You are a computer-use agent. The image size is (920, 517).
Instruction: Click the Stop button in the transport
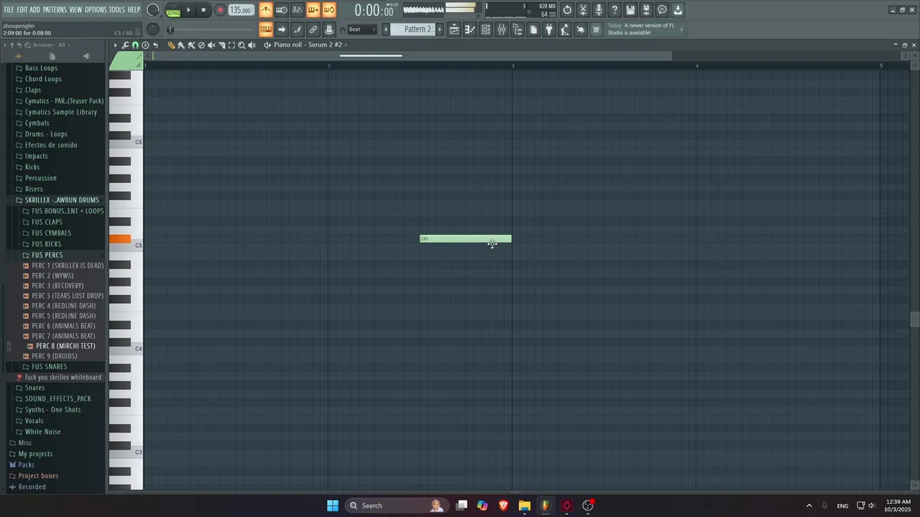point(204,10)
